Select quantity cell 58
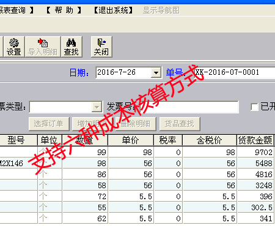This screenshot has width=275, height=228. (85, 185)
